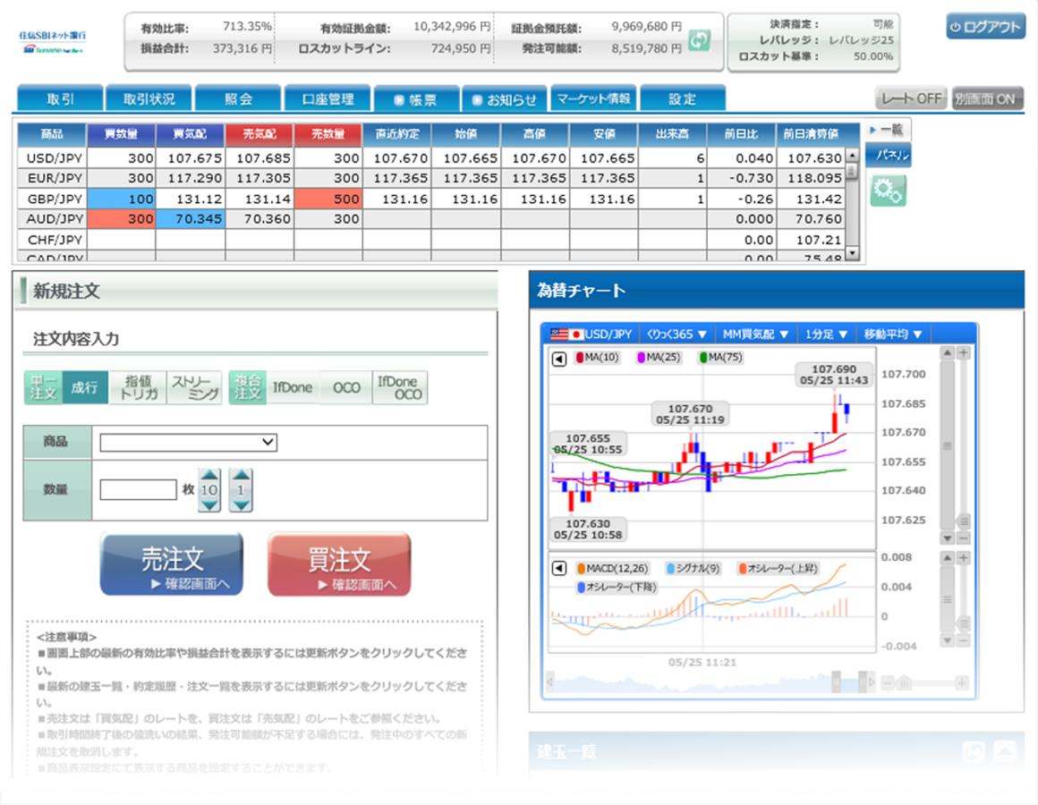Screen dimensions: 1038x805
Task: Toggle MA(25) line visibility
Action: [659, 357]
